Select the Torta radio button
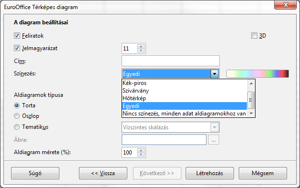This screenshot has width=300, height=188. (x=17, y=105)
